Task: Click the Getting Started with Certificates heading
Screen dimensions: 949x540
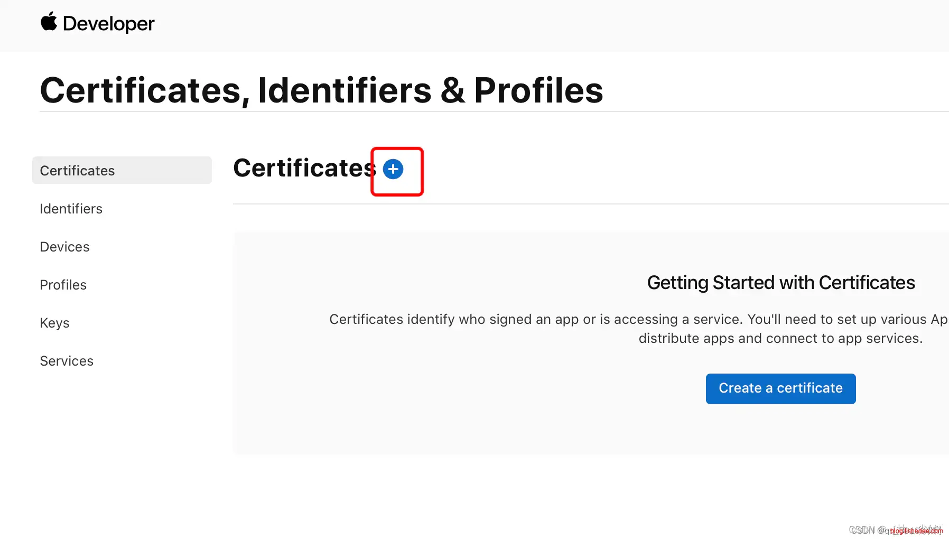Action: pos(780,283)
